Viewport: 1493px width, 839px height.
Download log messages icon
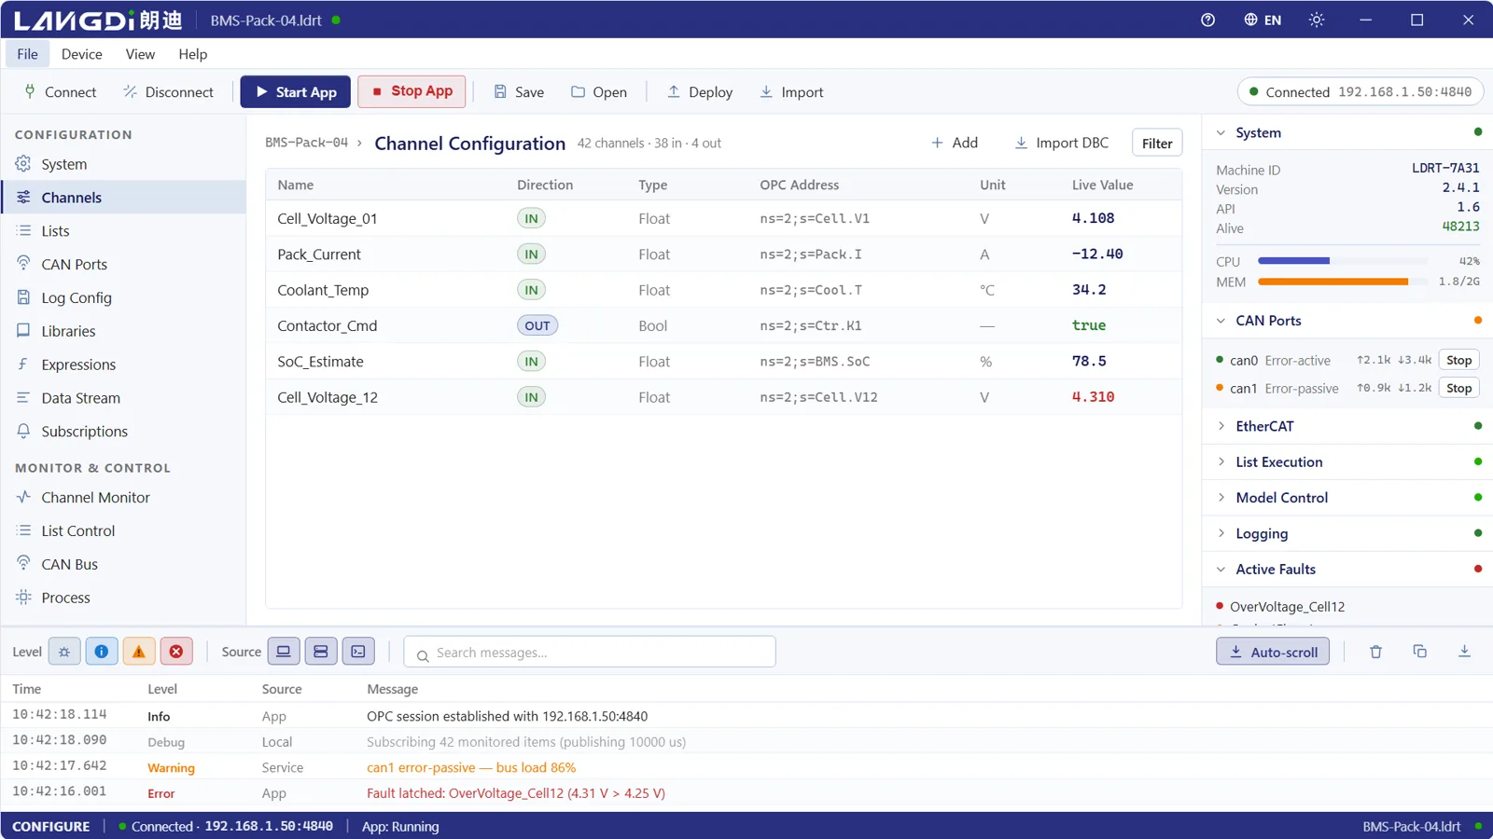1464,652
